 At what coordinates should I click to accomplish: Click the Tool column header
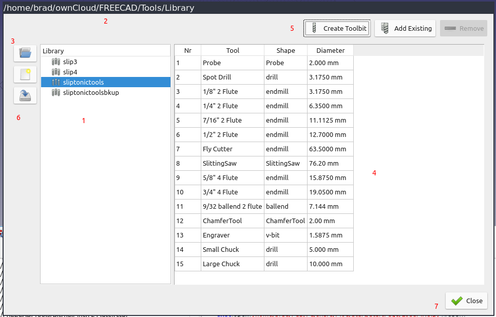coord(233,51)
